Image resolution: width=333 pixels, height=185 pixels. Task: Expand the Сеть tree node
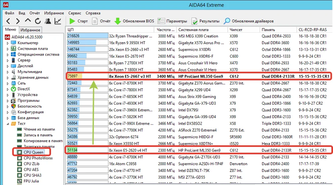click(x=8, y=83)
